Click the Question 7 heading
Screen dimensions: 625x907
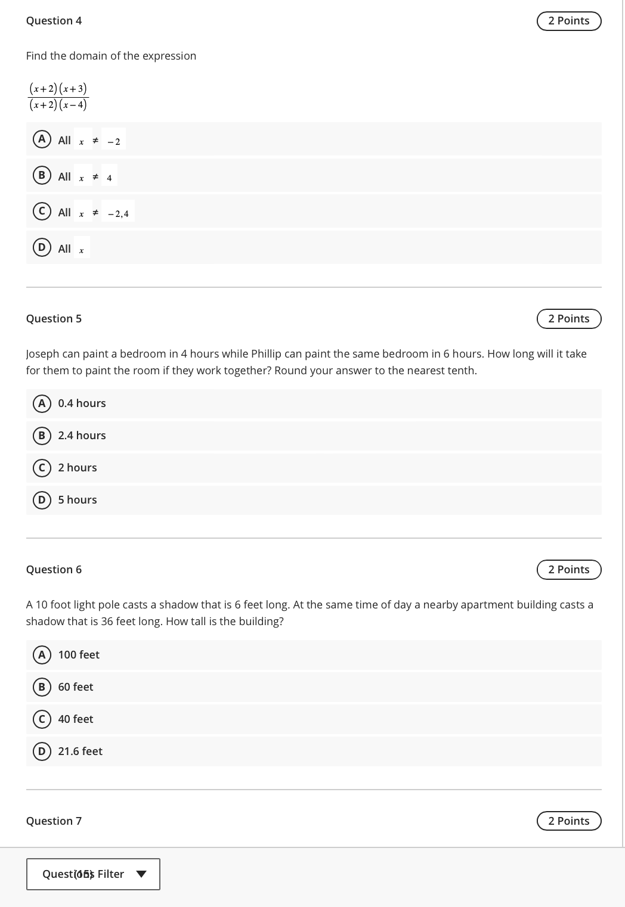54,821
